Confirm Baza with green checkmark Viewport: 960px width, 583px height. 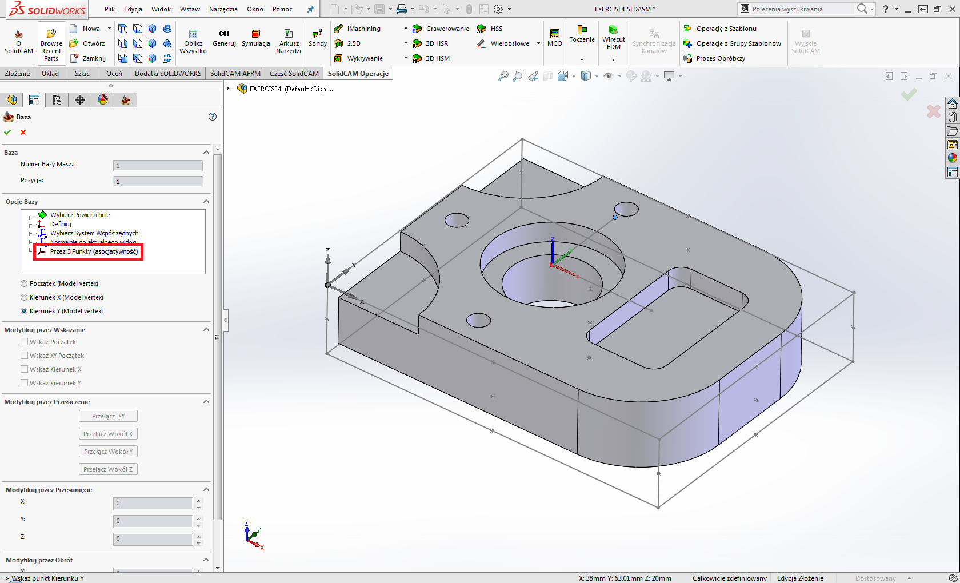7,132
